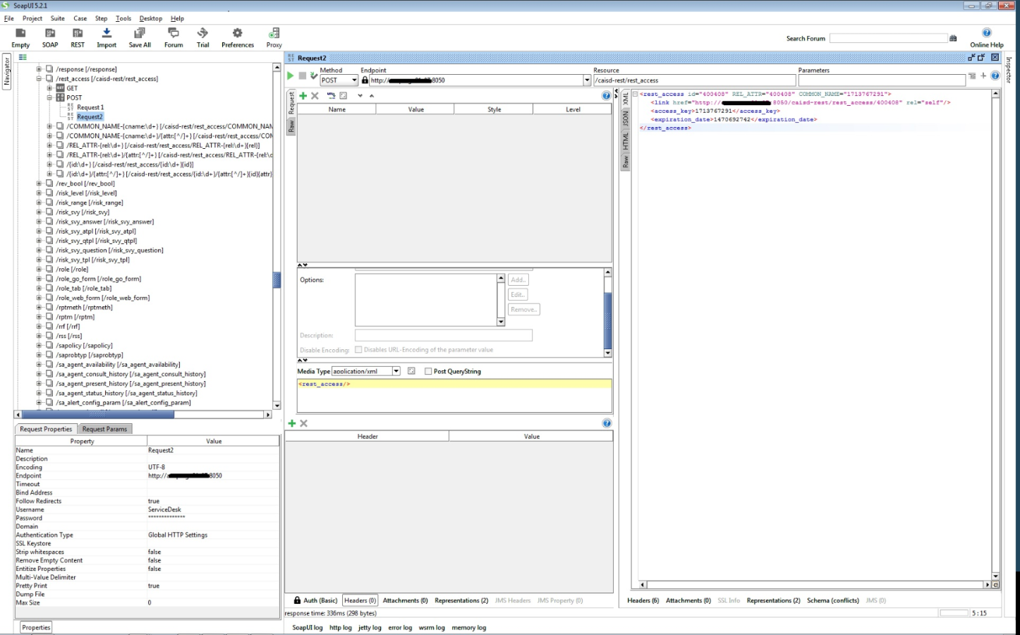Click the Empty project toolbar icon
This screenshot has height=635, width=1020.
(x=20, y=33)
